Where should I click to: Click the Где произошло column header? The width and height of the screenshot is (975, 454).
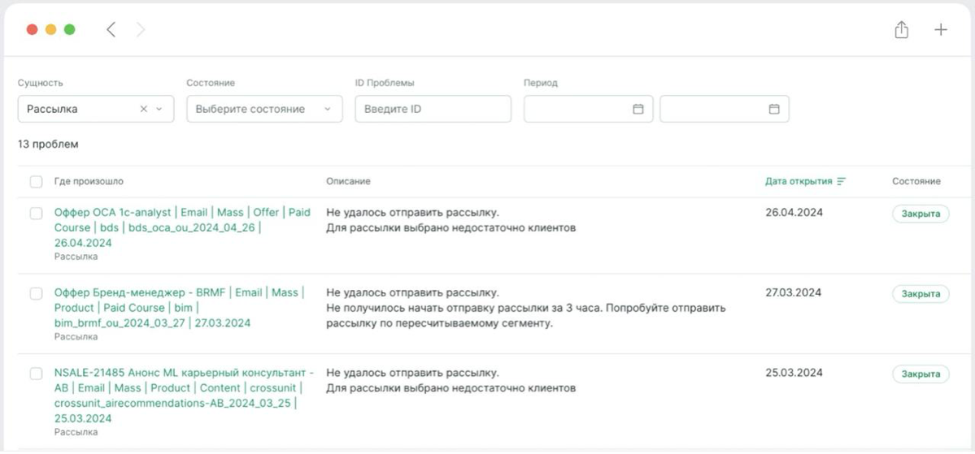tap(89, 181)
